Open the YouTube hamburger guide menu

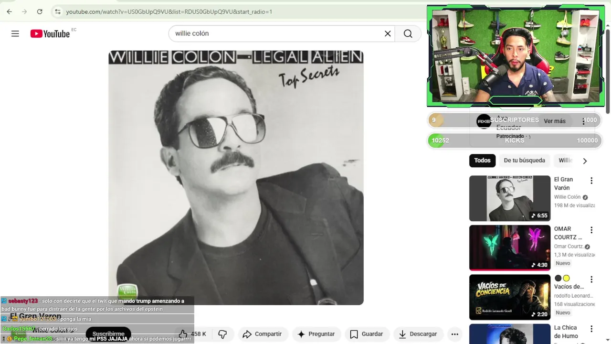click(15, 33)
